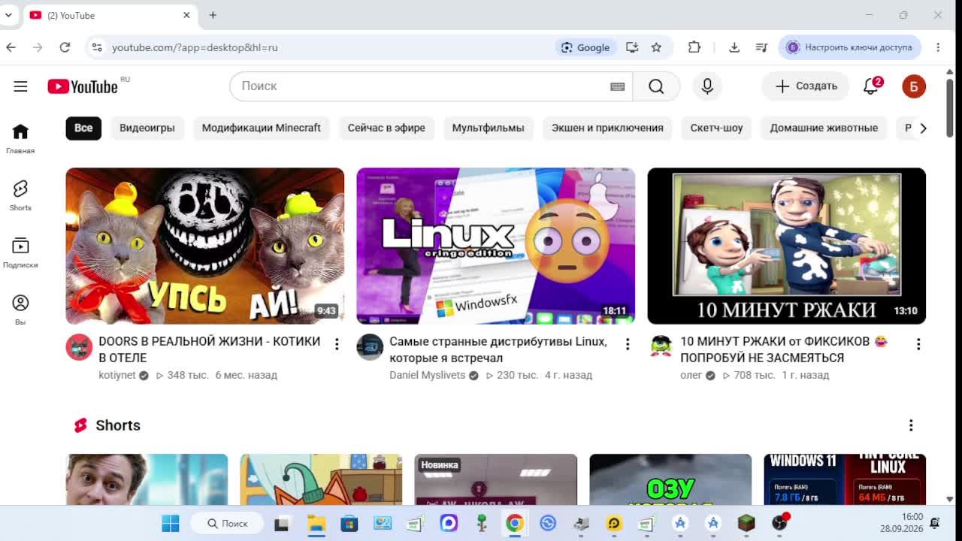The height and width of the screenshot is (541, 962).
Task: Open the on-screen keyboard in search box
Action: pos(617,86)
